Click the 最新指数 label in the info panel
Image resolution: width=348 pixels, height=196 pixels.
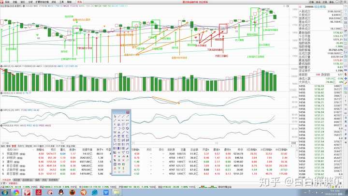click(x=304, y=32)
